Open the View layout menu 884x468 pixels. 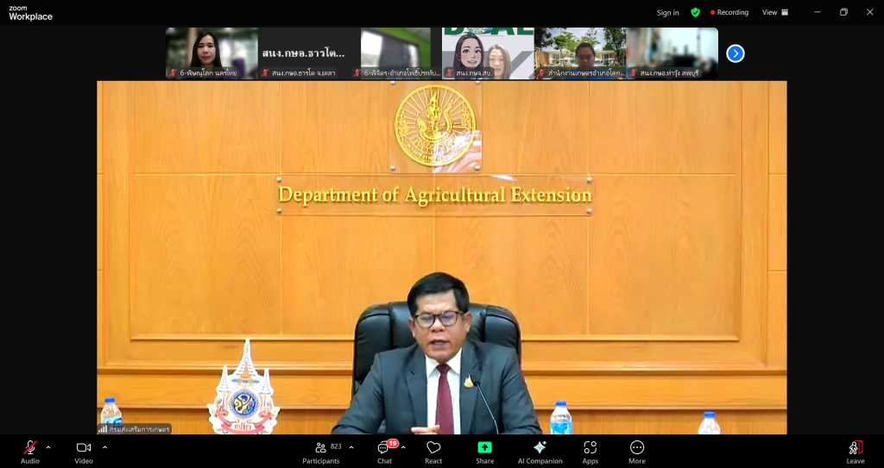pos(774,12)
